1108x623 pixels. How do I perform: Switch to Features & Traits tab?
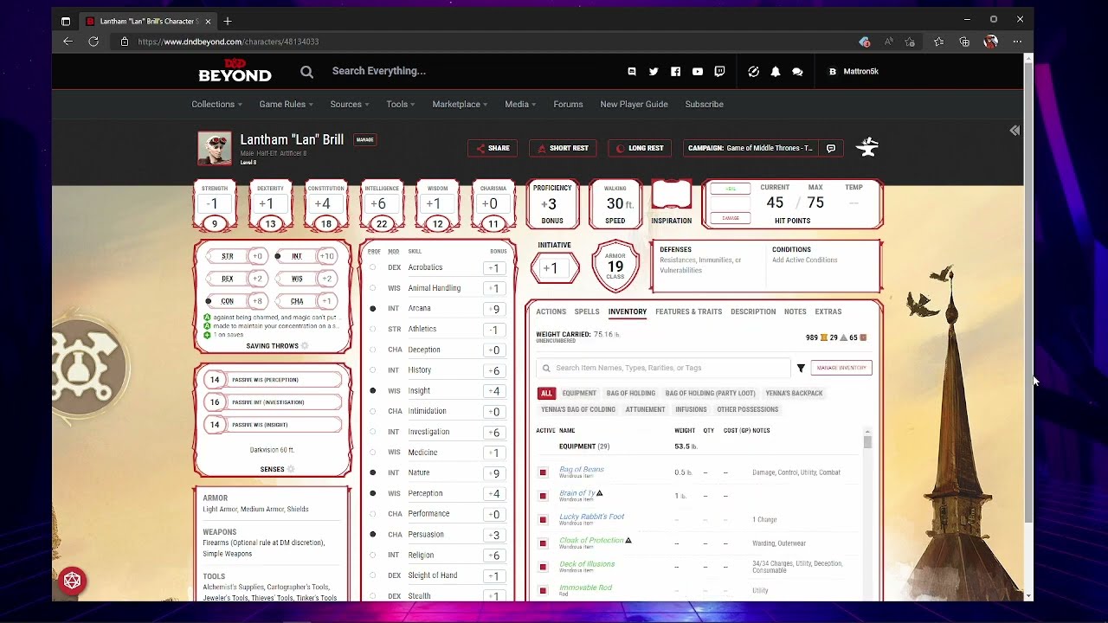click(x=688, y=311)
